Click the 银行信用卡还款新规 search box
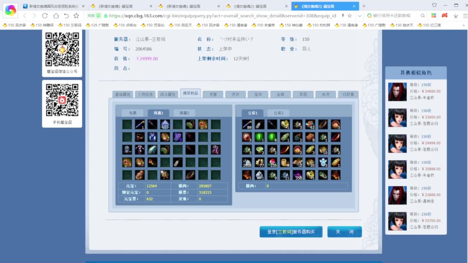Image resolution: width=468 pixels, height=263 pixels. tap(396, 16)
